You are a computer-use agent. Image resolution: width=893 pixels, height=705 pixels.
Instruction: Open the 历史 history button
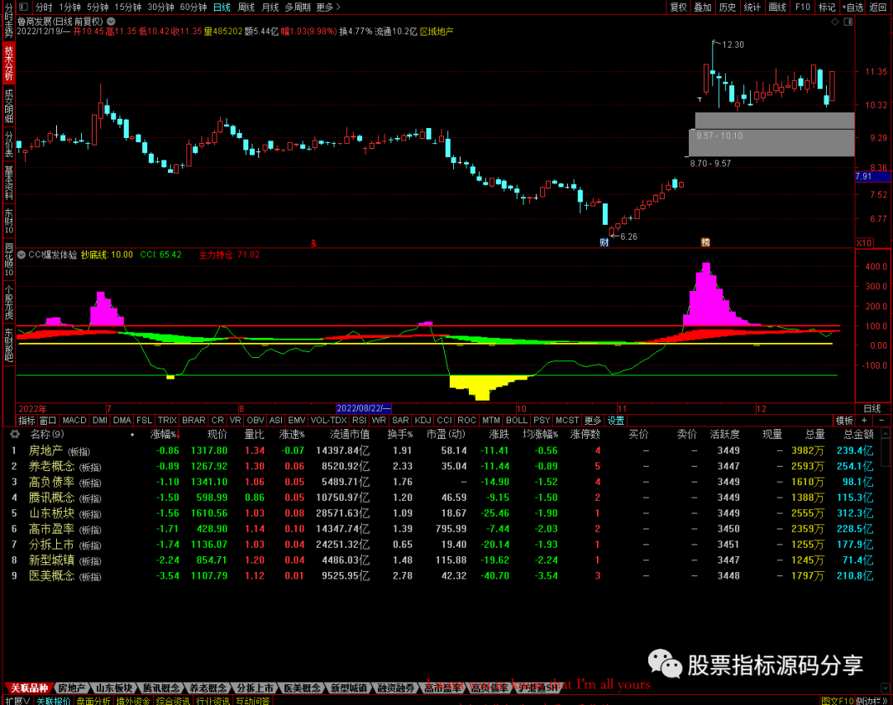pyautogui.click(x=728, y=7)
